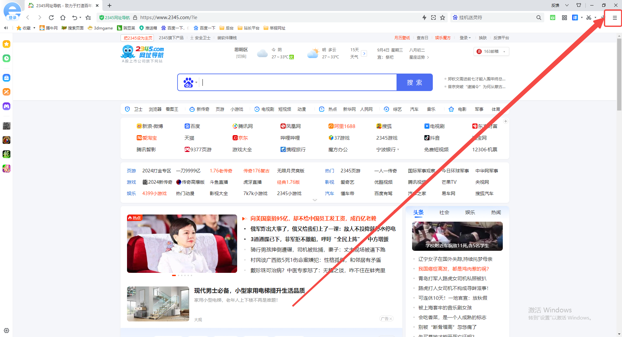This screenshot has height=337, width=622.
Task: Open the 163邮箱 mailbox dropdown
Action: pos(491,52)
